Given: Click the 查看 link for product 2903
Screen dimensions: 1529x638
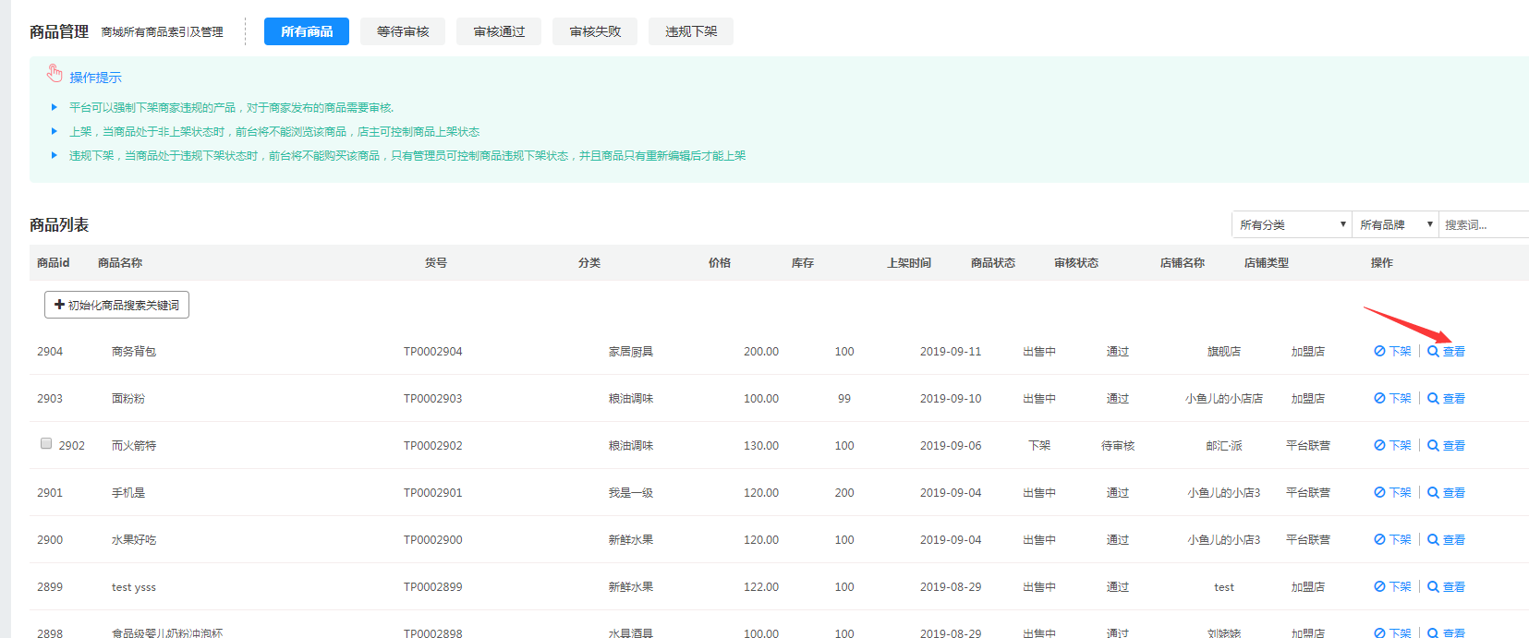Looking at the screenshot, I should tap(1453, 399).
